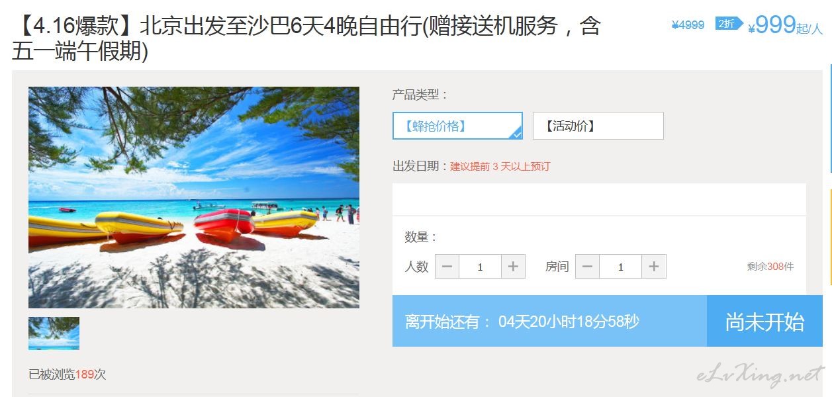Click the 已被浏览189次 view count text
Image resolution: width=832 pixels, height=397 pixels.
tap(67, 375)
